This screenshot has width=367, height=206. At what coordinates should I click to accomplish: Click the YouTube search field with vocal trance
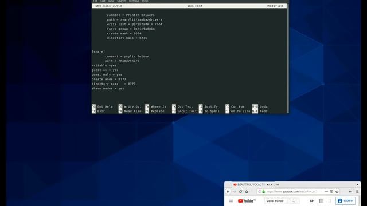point(276,201)
